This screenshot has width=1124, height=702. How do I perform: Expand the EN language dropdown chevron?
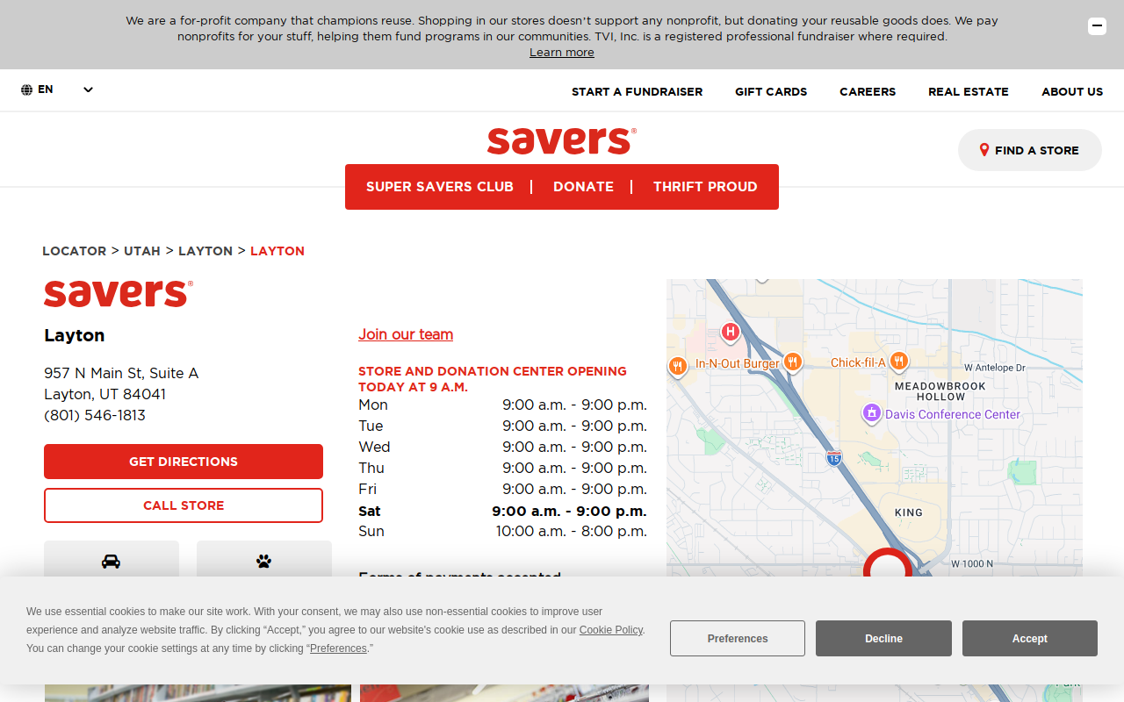tap(88, 90)
